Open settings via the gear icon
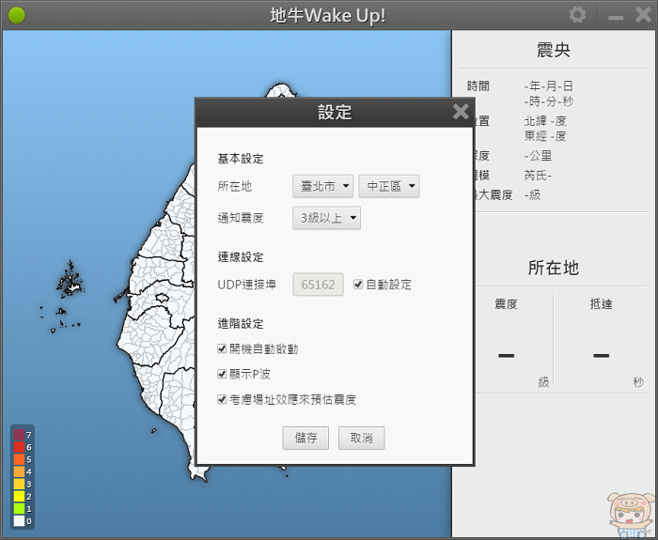This screenshot has width=658, height=540. (x=577, y=16)
